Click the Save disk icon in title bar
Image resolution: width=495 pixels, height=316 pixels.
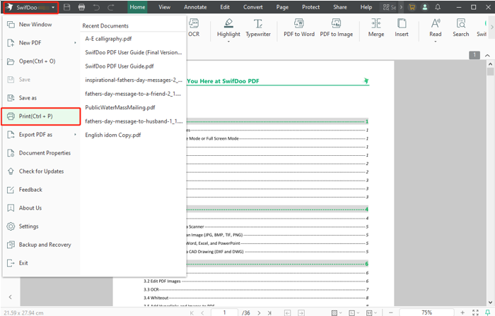point(66,7)
